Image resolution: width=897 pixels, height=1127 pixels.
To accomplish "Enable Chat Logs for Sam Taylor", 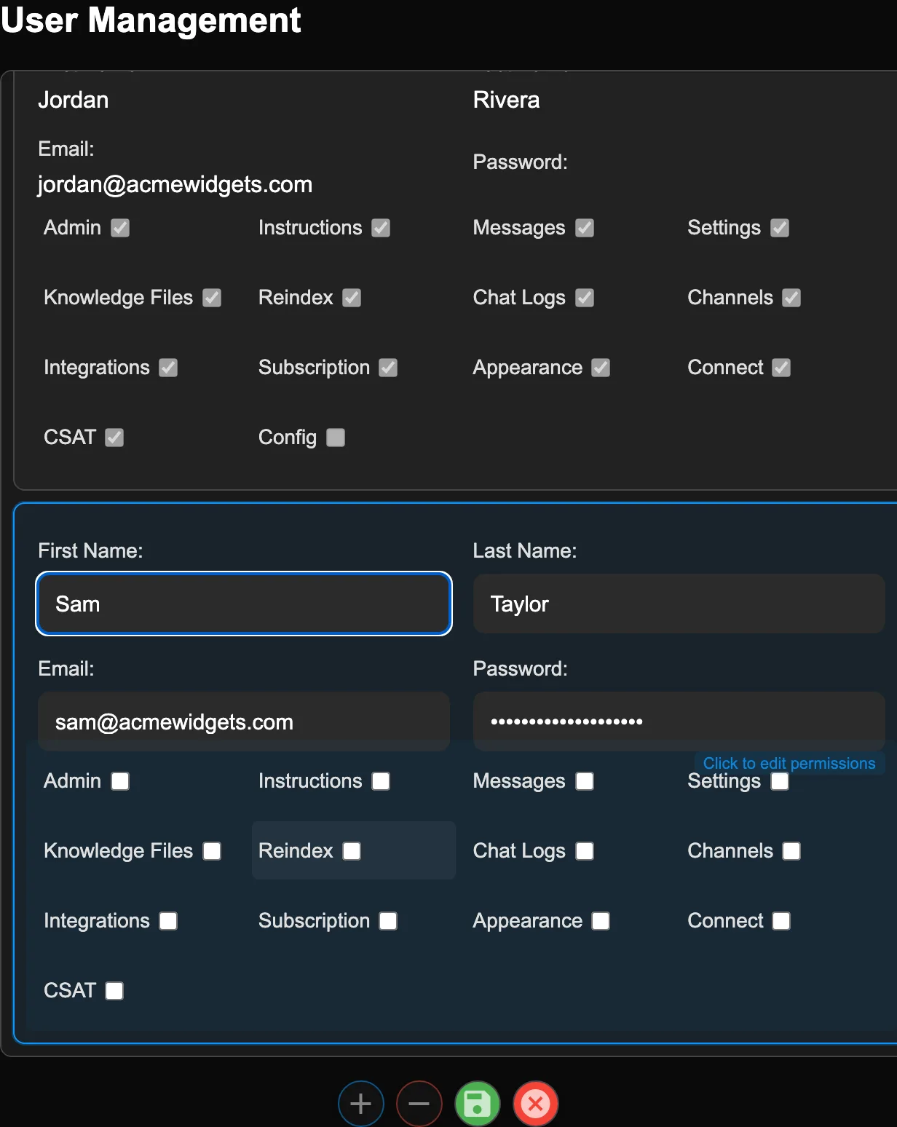I will 585,851.
